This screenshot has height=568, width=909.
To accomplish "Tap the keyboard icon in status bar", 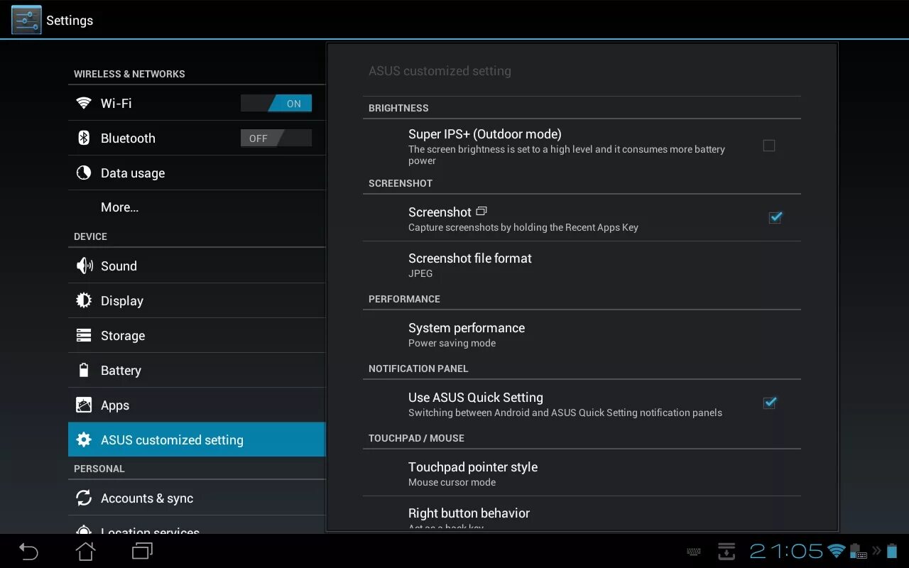I will pyautogui.click(x=694, y=552).
